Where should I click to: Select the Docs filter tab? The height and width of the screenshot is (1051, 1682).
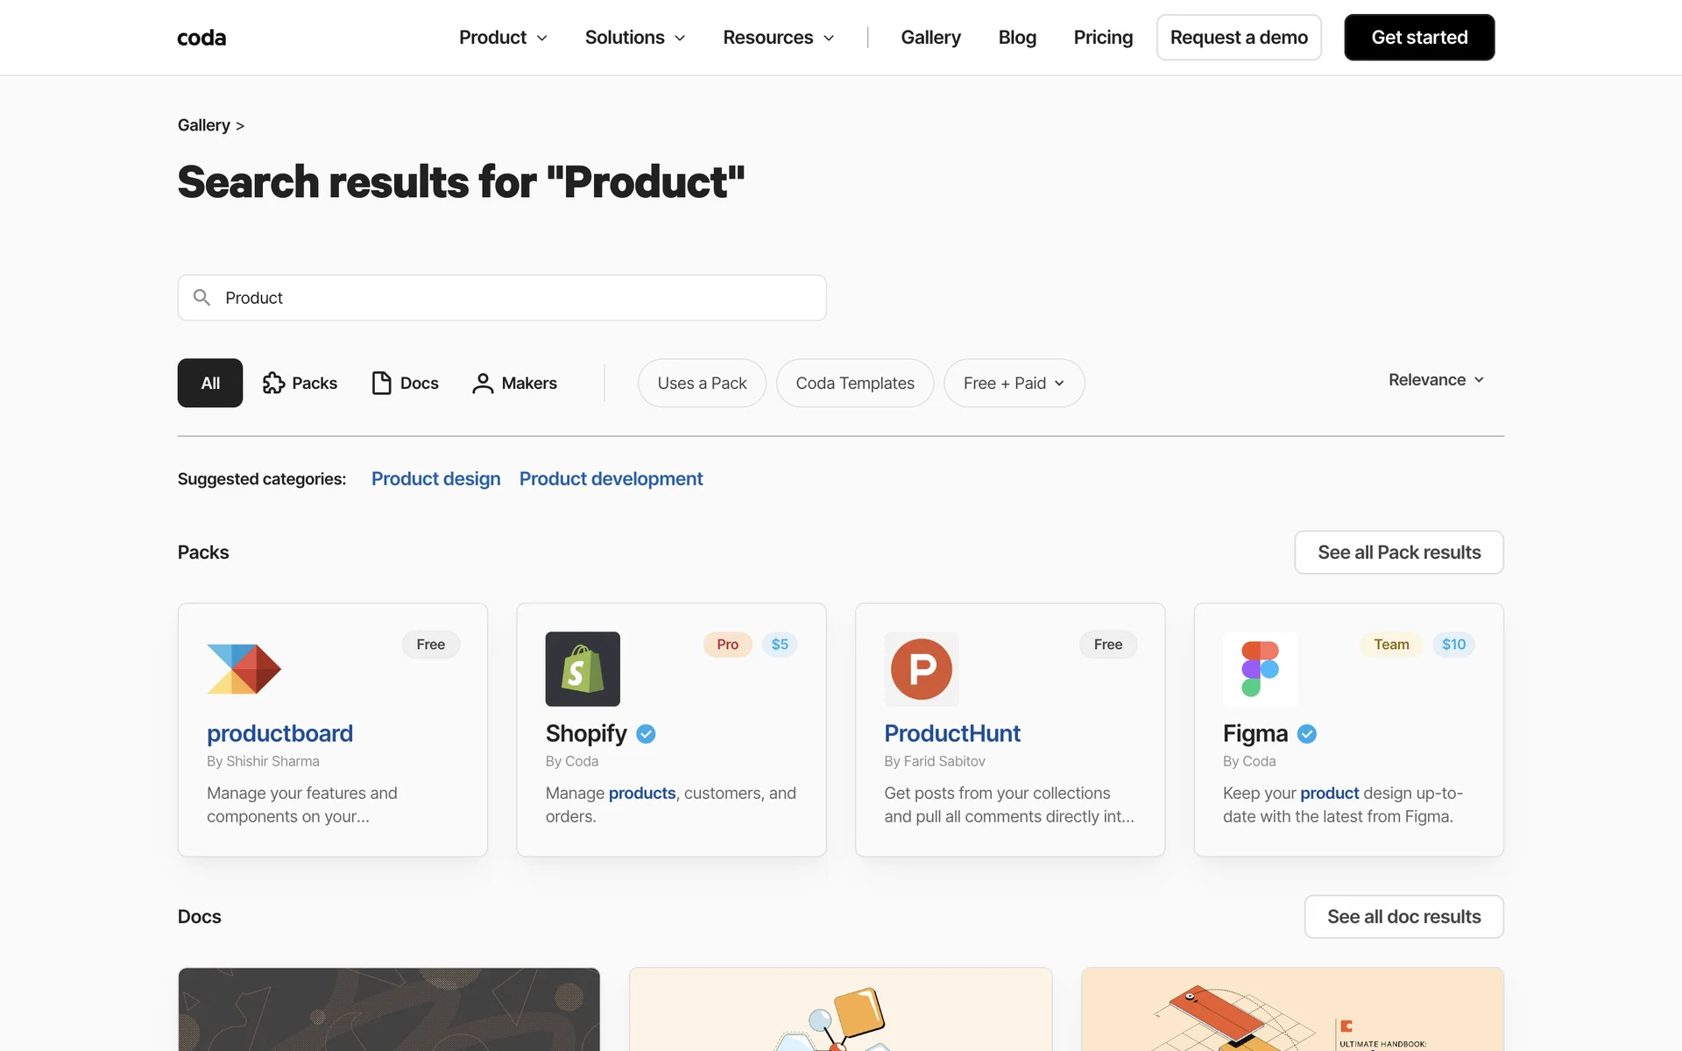(405, 383)
